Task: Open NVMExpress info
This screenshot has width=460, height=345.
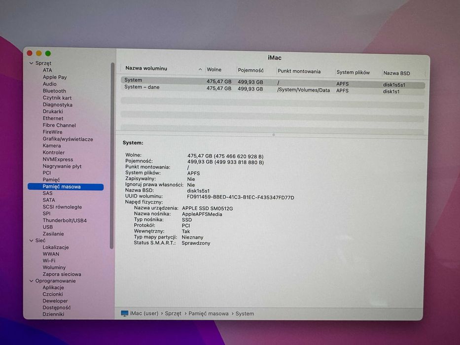Action: click(58, 159)
